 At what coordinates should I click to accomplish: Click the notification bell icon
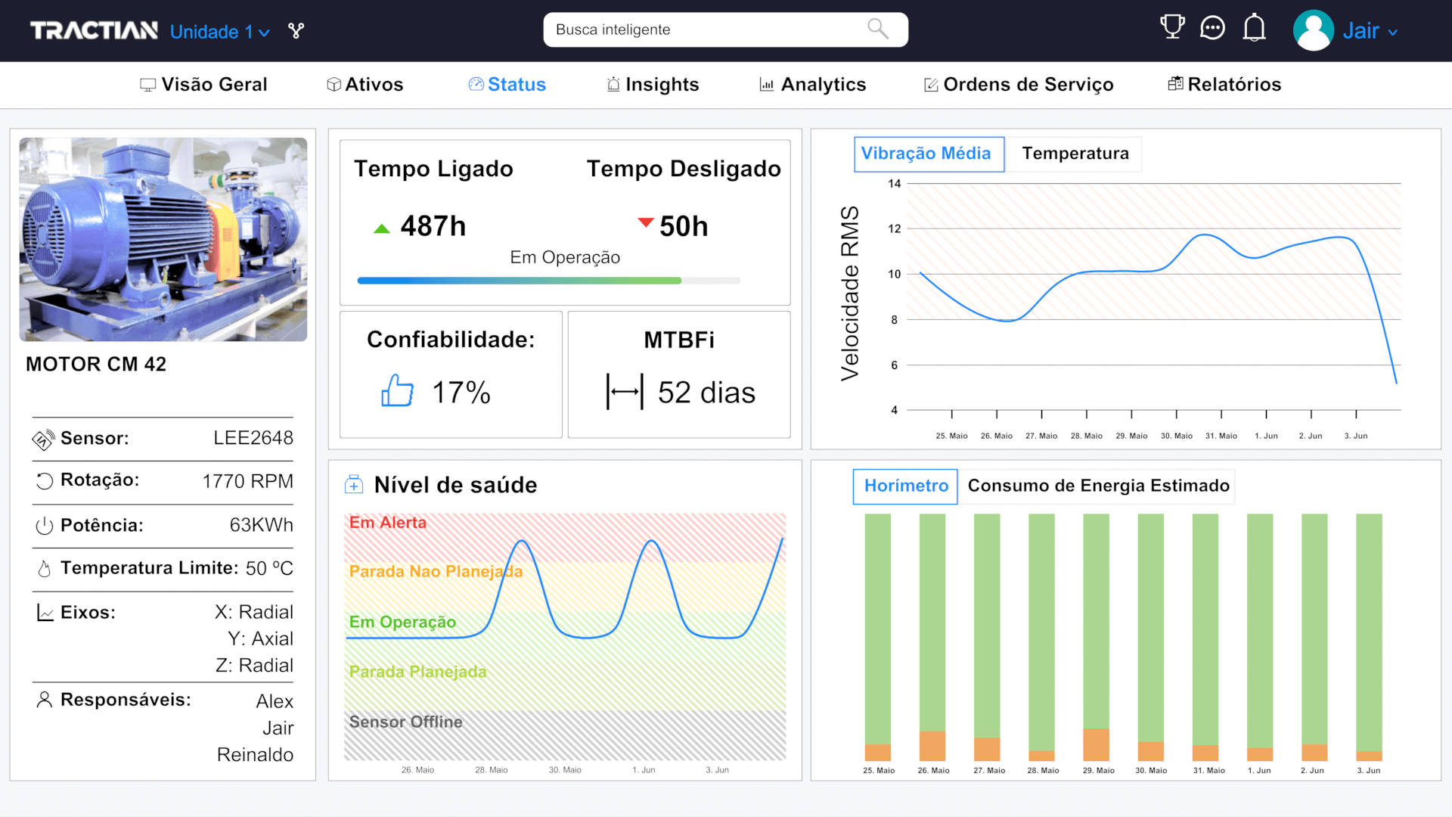pyautogui.click(x=1255, y=30)
